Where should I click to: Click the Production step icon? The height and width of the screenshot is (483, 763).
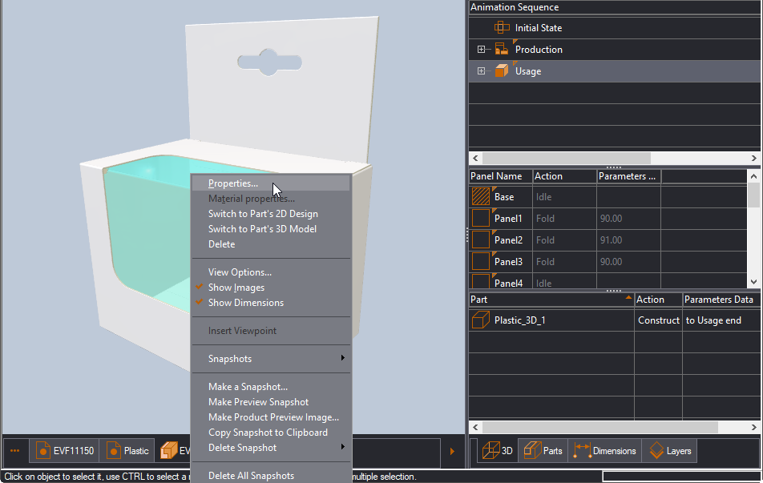click(x=502, y=49)
